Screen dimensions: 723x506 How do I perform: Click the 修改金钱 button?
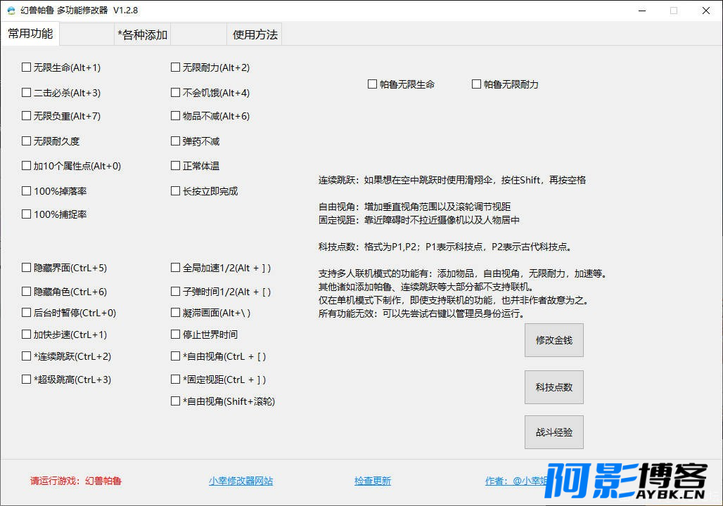(x=554, y=340)
